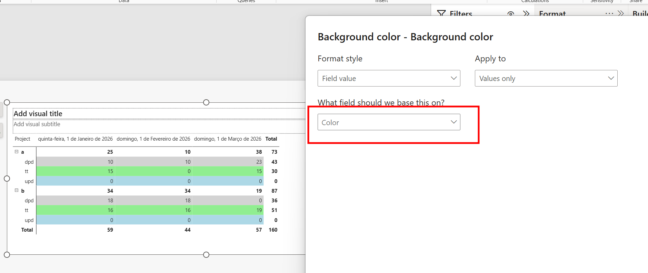Click the top-middle resize handle of the visual
This screenshot has height=273, width=648.
206,102
